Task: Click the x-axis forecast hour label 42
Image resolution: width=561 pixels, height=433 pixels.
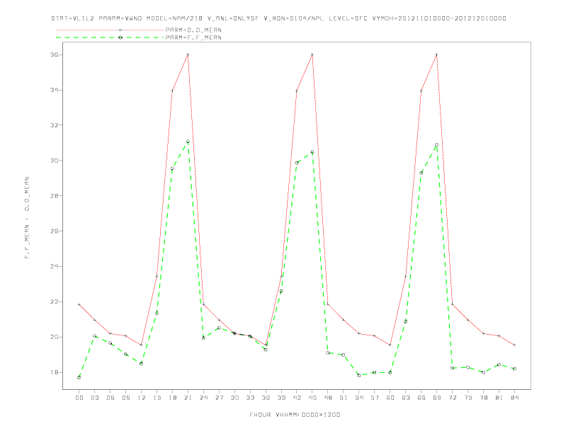Action: 297,398
